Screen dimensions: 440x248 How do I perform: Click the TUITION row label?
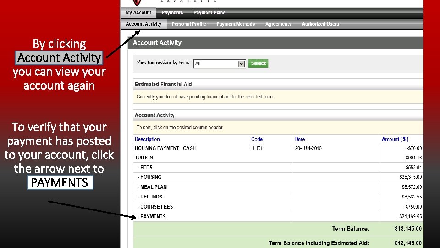(143, 158)
